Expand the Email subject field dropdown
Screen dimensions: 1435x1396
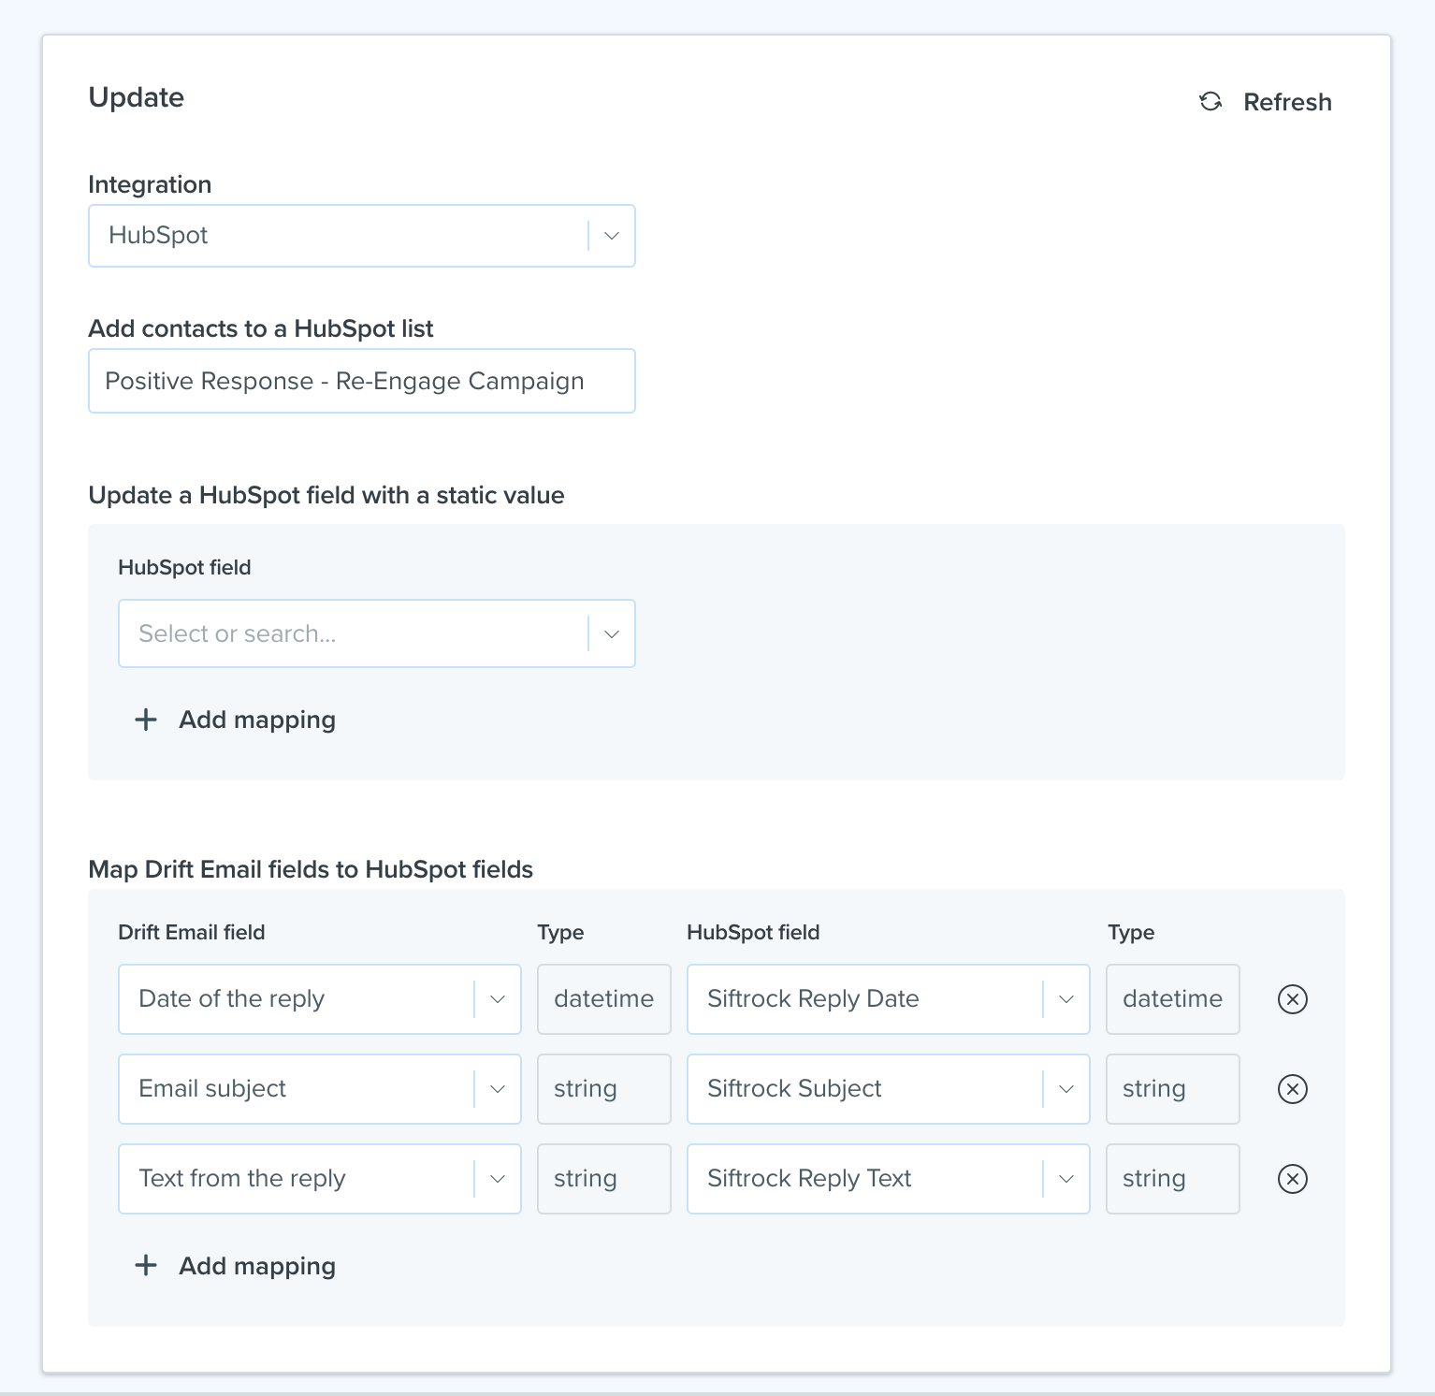click(320, 1089)
